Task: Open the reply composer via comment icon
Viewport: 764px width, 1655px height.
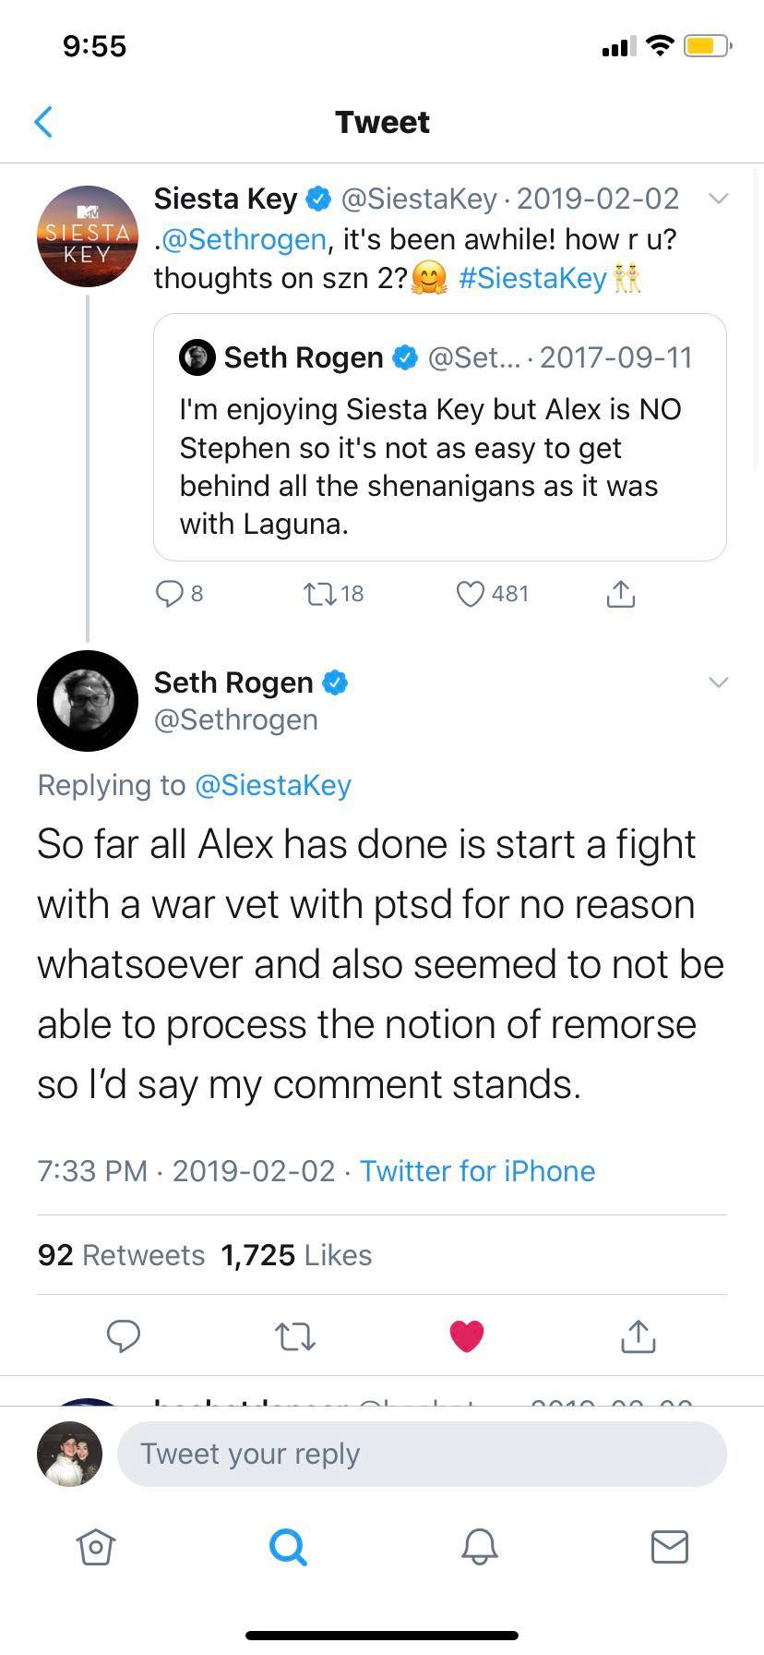Action: click(x=124, y=1335)
